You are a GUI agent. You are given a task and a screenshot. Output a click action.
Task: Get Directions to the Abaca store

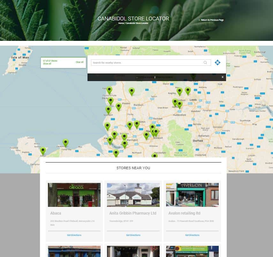[74, 235]
